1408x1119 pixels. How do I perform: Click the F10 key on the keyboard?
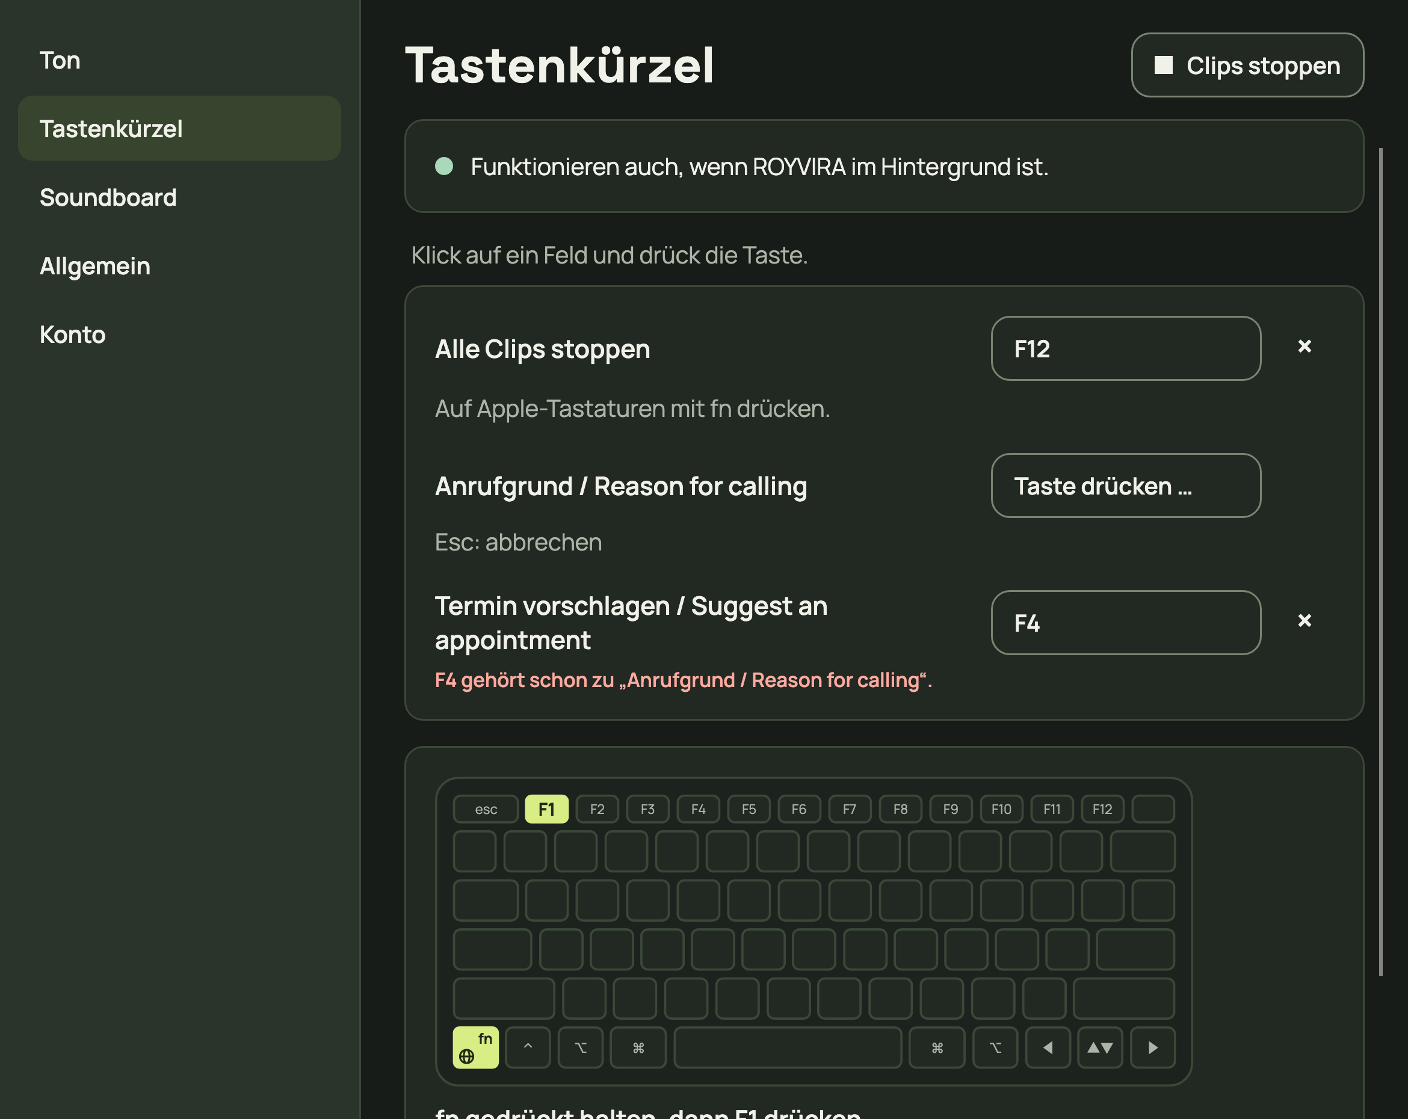(1001, 810)
